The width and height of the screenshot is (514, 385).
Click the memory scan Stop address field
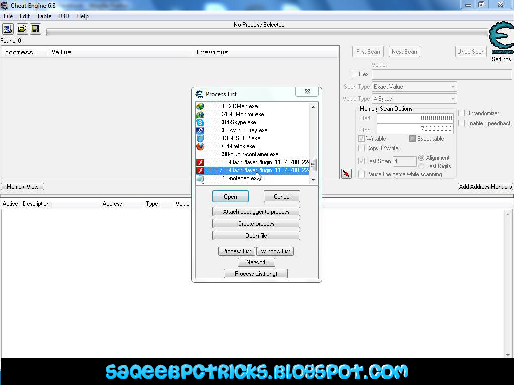tap(415, 129)
